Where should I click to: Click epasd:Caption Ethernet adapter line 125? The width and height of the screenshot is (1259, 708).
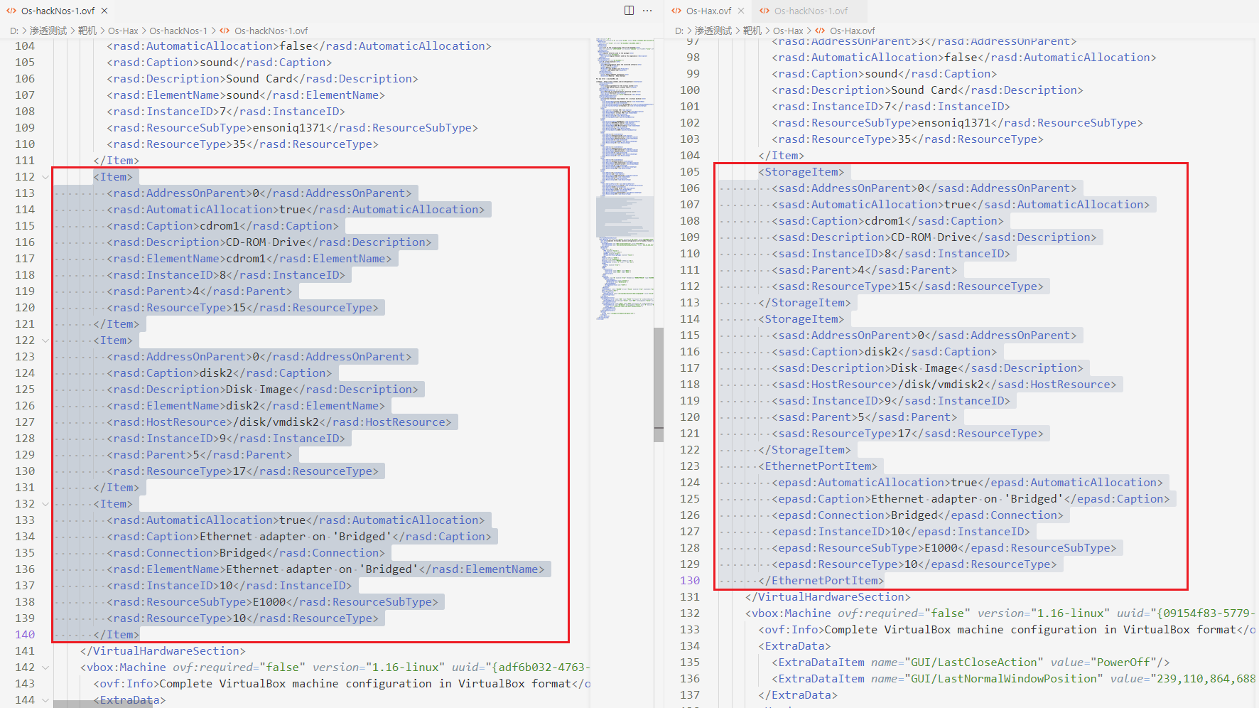click(971, 499)
